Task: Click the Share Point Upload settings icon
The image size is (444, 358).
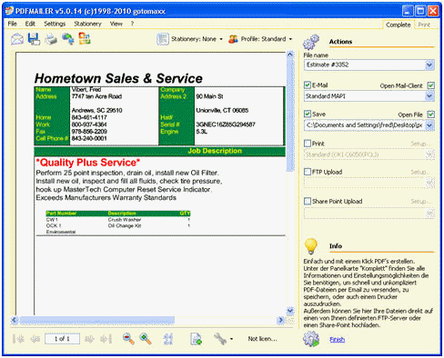Action: [430, 214]
